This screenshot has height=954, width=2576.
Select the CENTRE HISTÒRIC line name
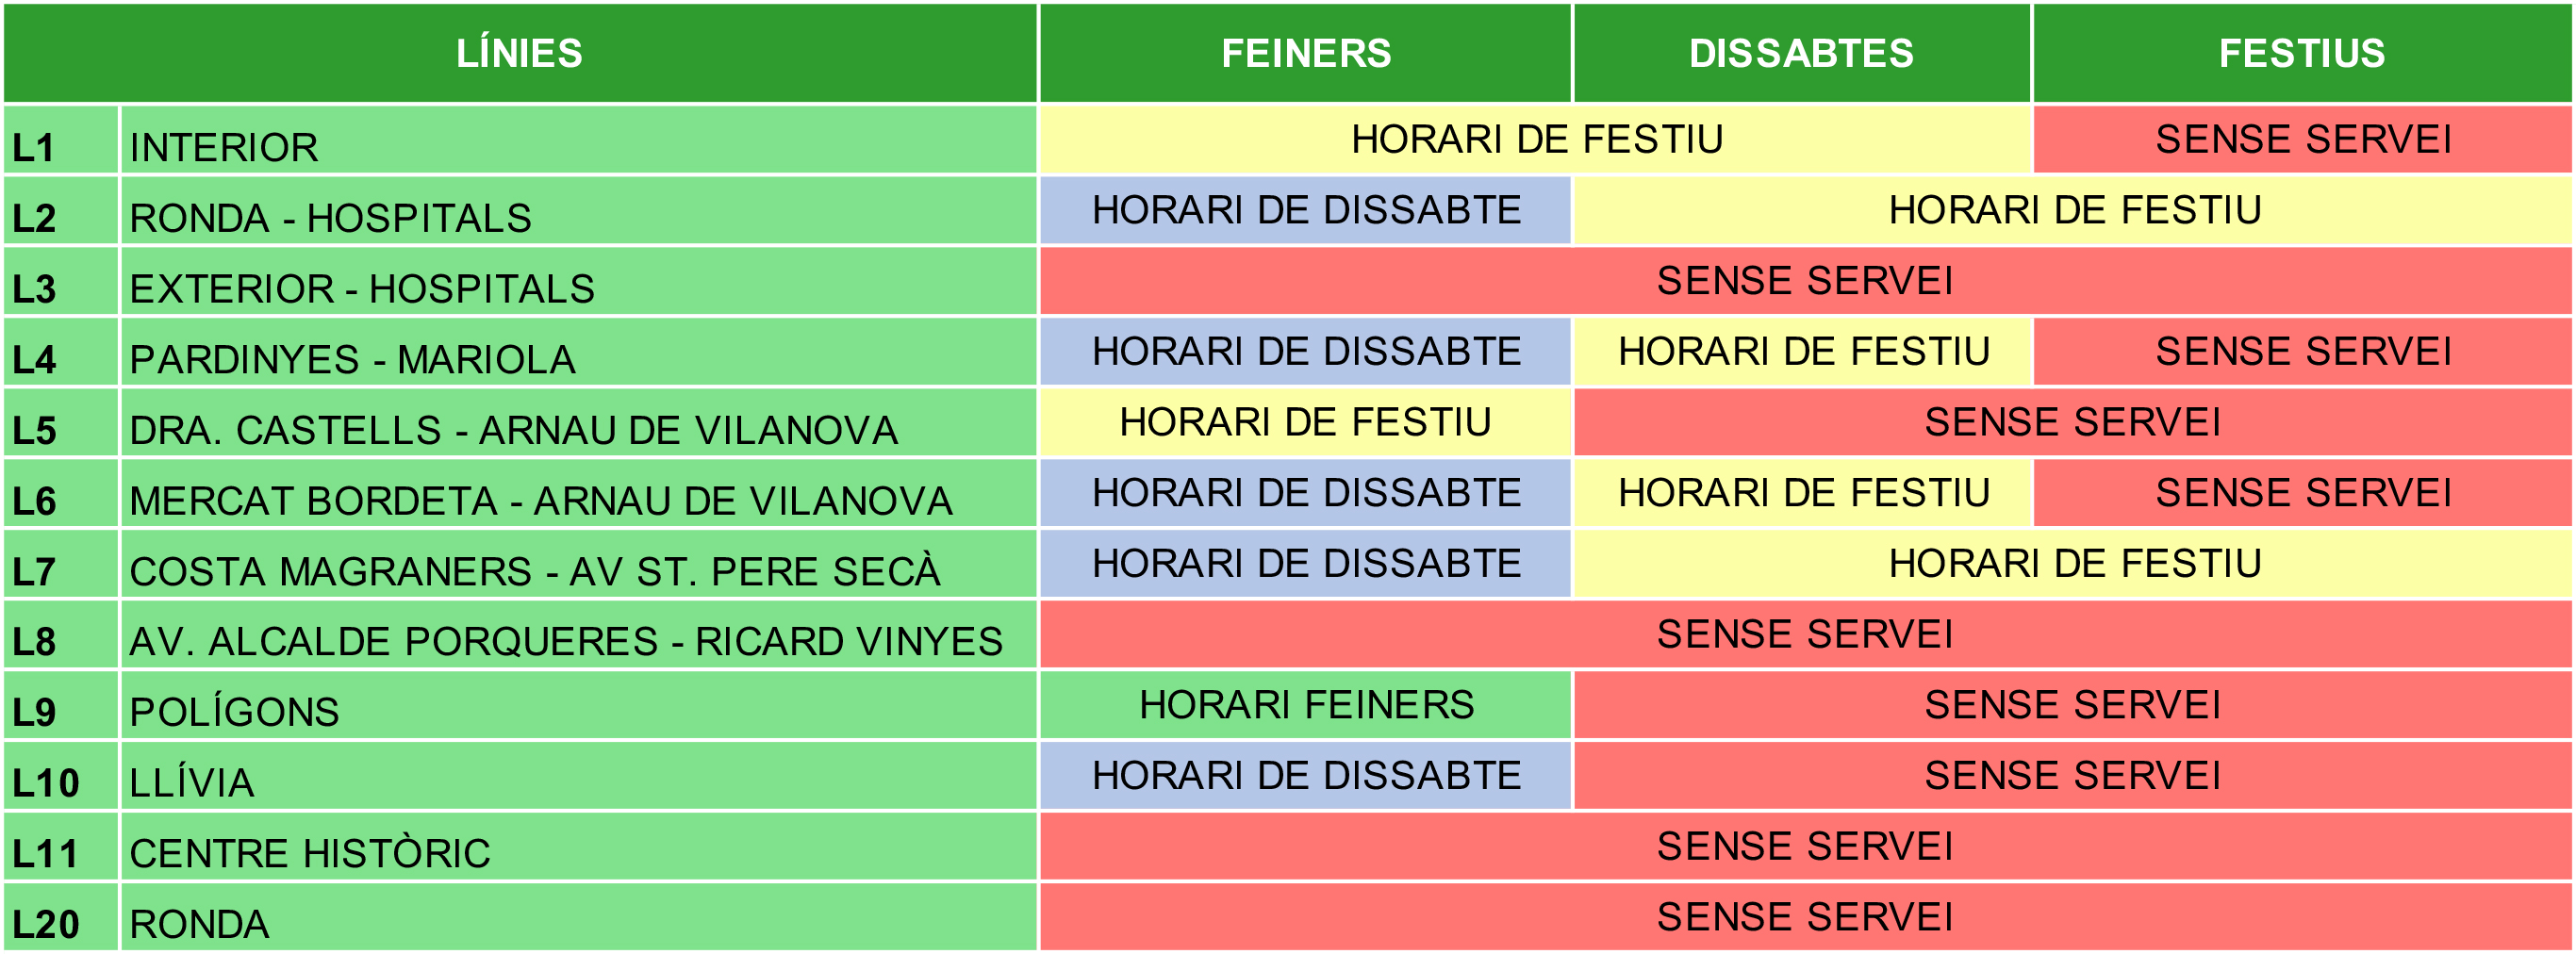coord(577,848)
